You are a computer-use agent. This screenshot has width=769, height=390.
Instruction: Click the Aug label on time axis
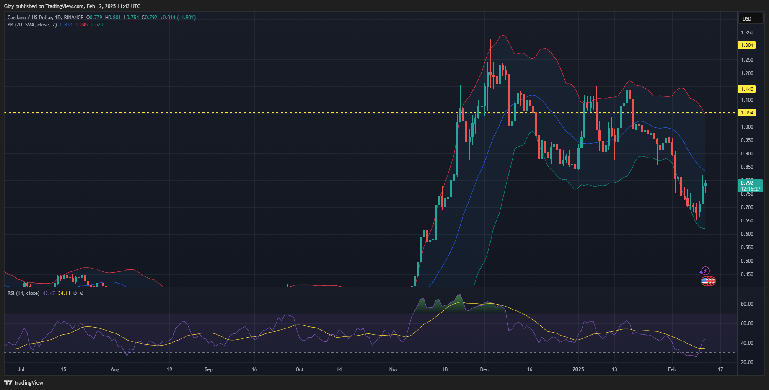[x=115, y=369]
